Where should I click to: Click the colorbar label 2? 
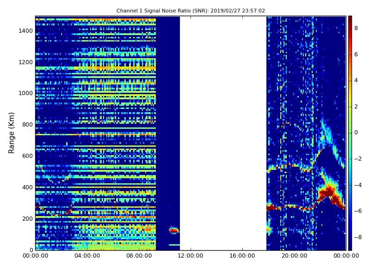pos(356,107)
